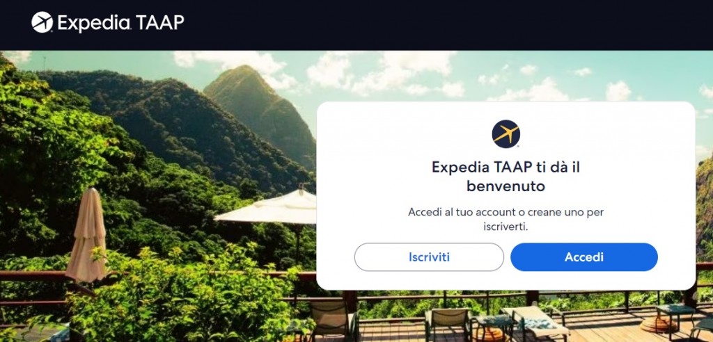Click the yellow airplane logo on welcome card
This screenshot has height=342, width=713.
tap(506, 134)
